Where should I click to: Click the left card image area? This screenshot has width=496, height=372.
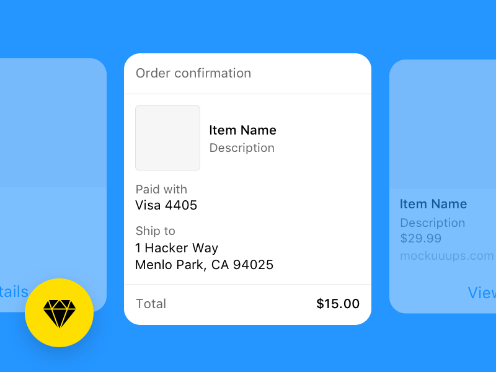(53, 123)
